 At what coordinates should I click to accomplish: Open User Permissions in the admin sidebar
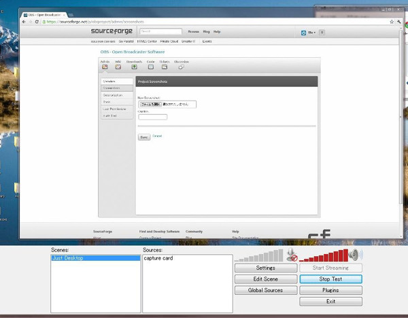(x=117, y=109)
